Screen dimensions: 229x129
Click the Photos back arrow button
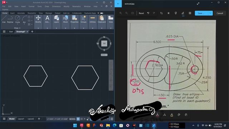118,4
